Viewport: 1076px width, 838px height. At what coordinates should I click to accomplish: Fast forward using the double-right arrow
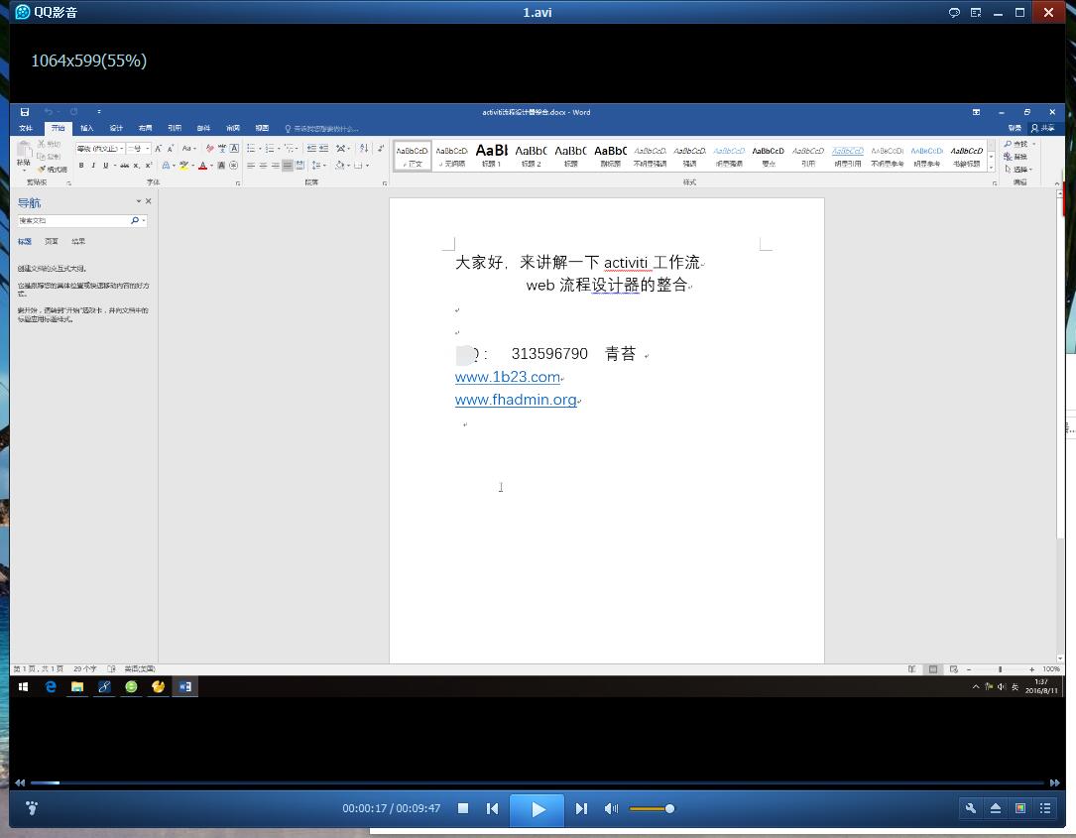pyautogui.click(x=1054, y=782)
